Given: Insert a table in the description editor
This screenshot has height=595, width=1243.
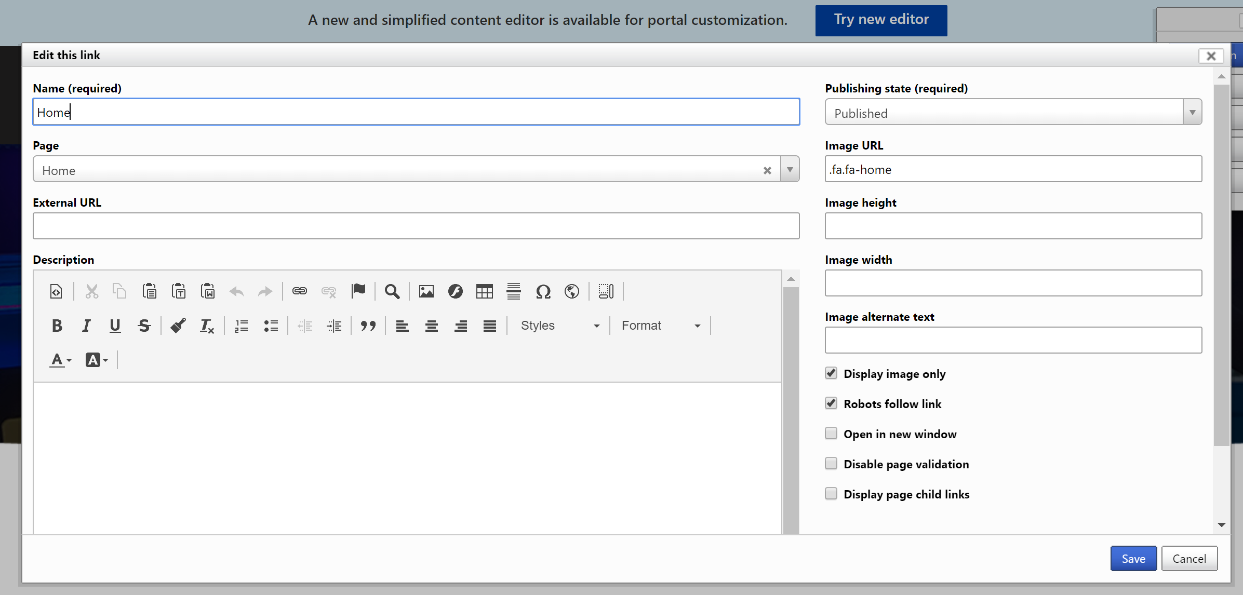Looking at the screenshot, I should (x=484, y=291).
